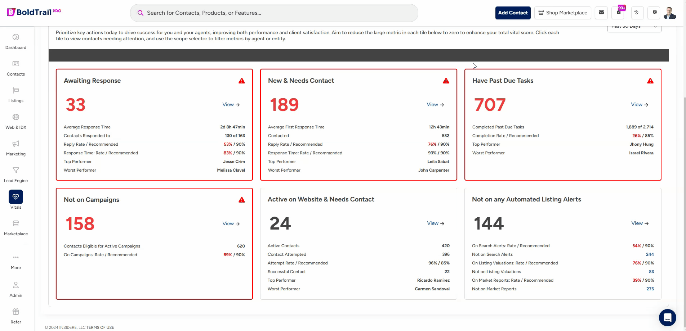Click top performer Leila Sabat
The image size is (686, 331).
(x=438, y=162)
